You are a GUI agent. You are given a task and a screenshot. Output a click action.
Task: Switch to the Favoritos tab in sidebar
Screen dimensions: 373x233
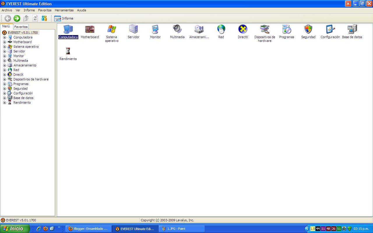click(x=21, y=27)
